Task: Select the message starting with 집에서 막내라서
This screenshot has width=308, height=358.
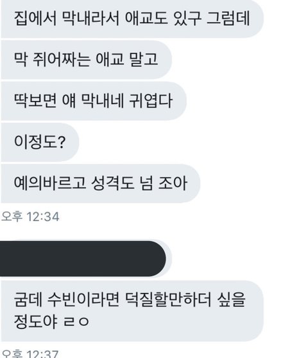Action: point(132,18)
